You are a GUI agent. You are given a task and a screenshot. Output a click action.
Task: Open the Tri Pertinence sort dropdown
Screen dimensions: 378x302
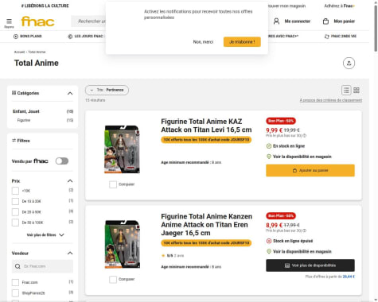point(107,90)
